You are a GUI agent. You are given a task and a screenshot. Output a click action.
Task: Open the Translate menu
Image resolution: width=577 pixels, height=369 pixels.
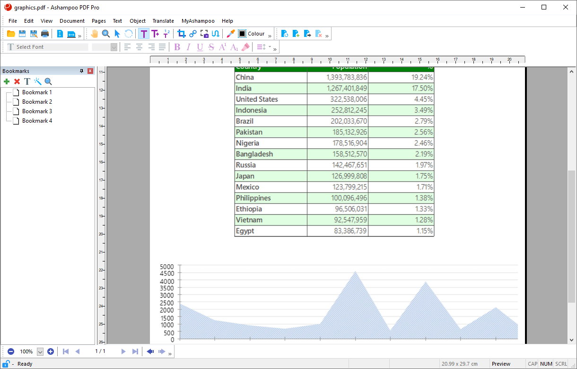163,21
